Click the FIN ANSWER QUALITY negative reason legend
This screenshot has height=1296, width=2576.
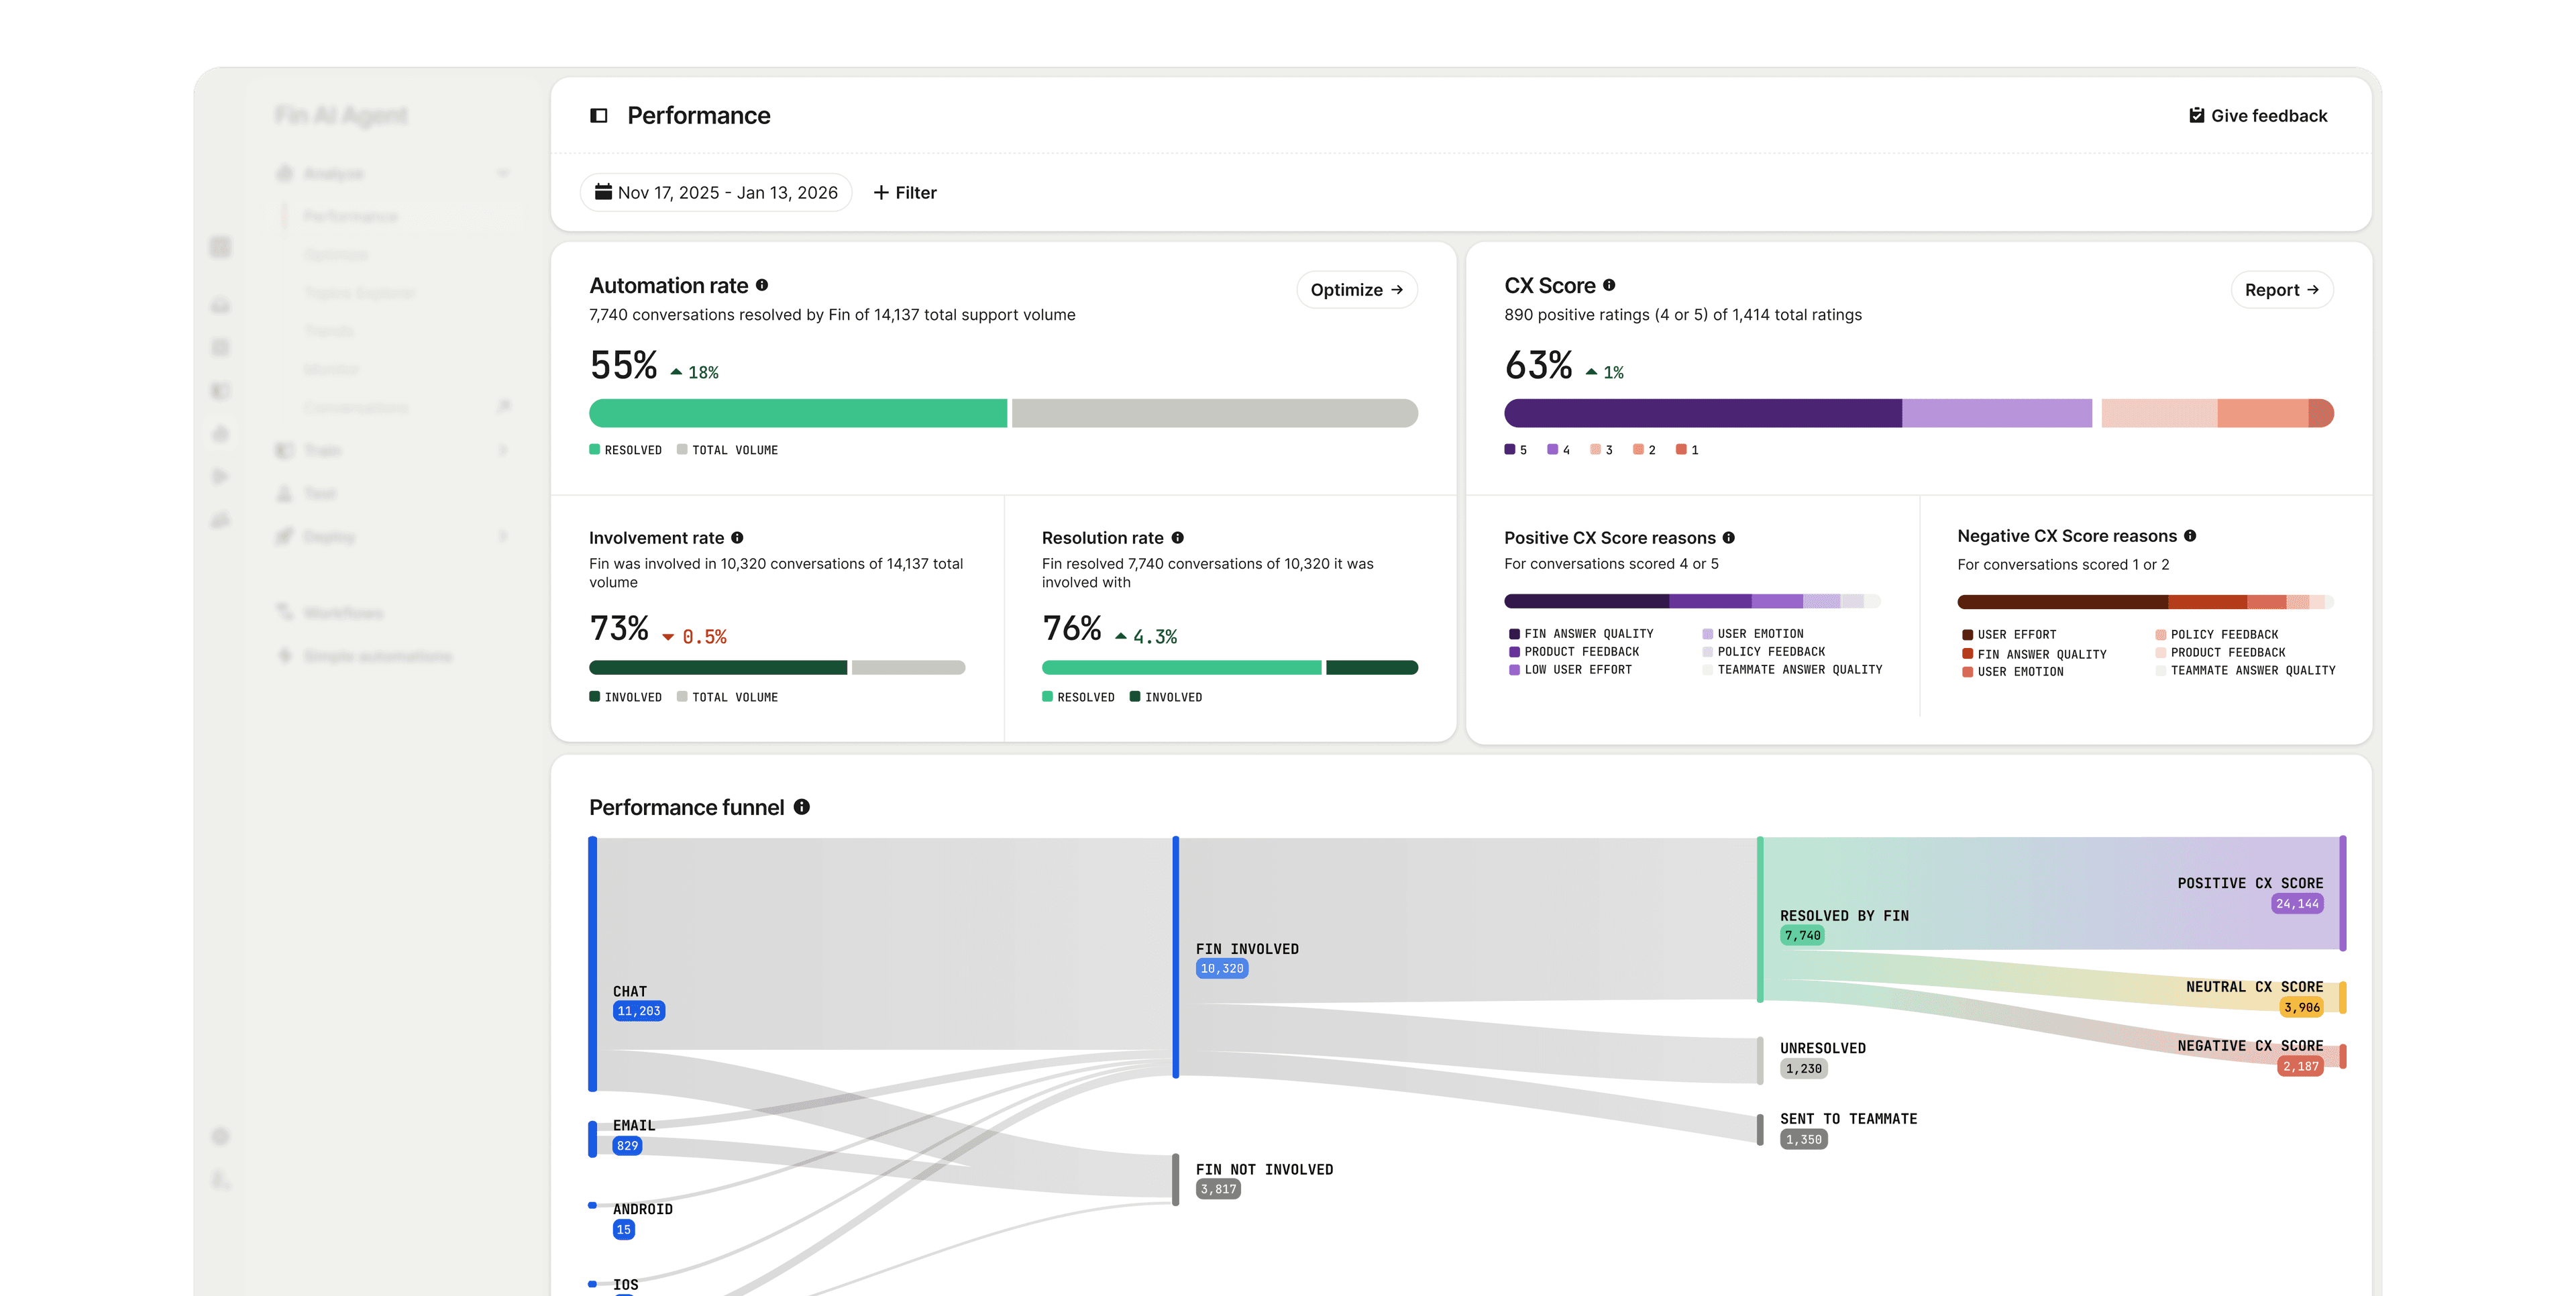(2034, 654)
